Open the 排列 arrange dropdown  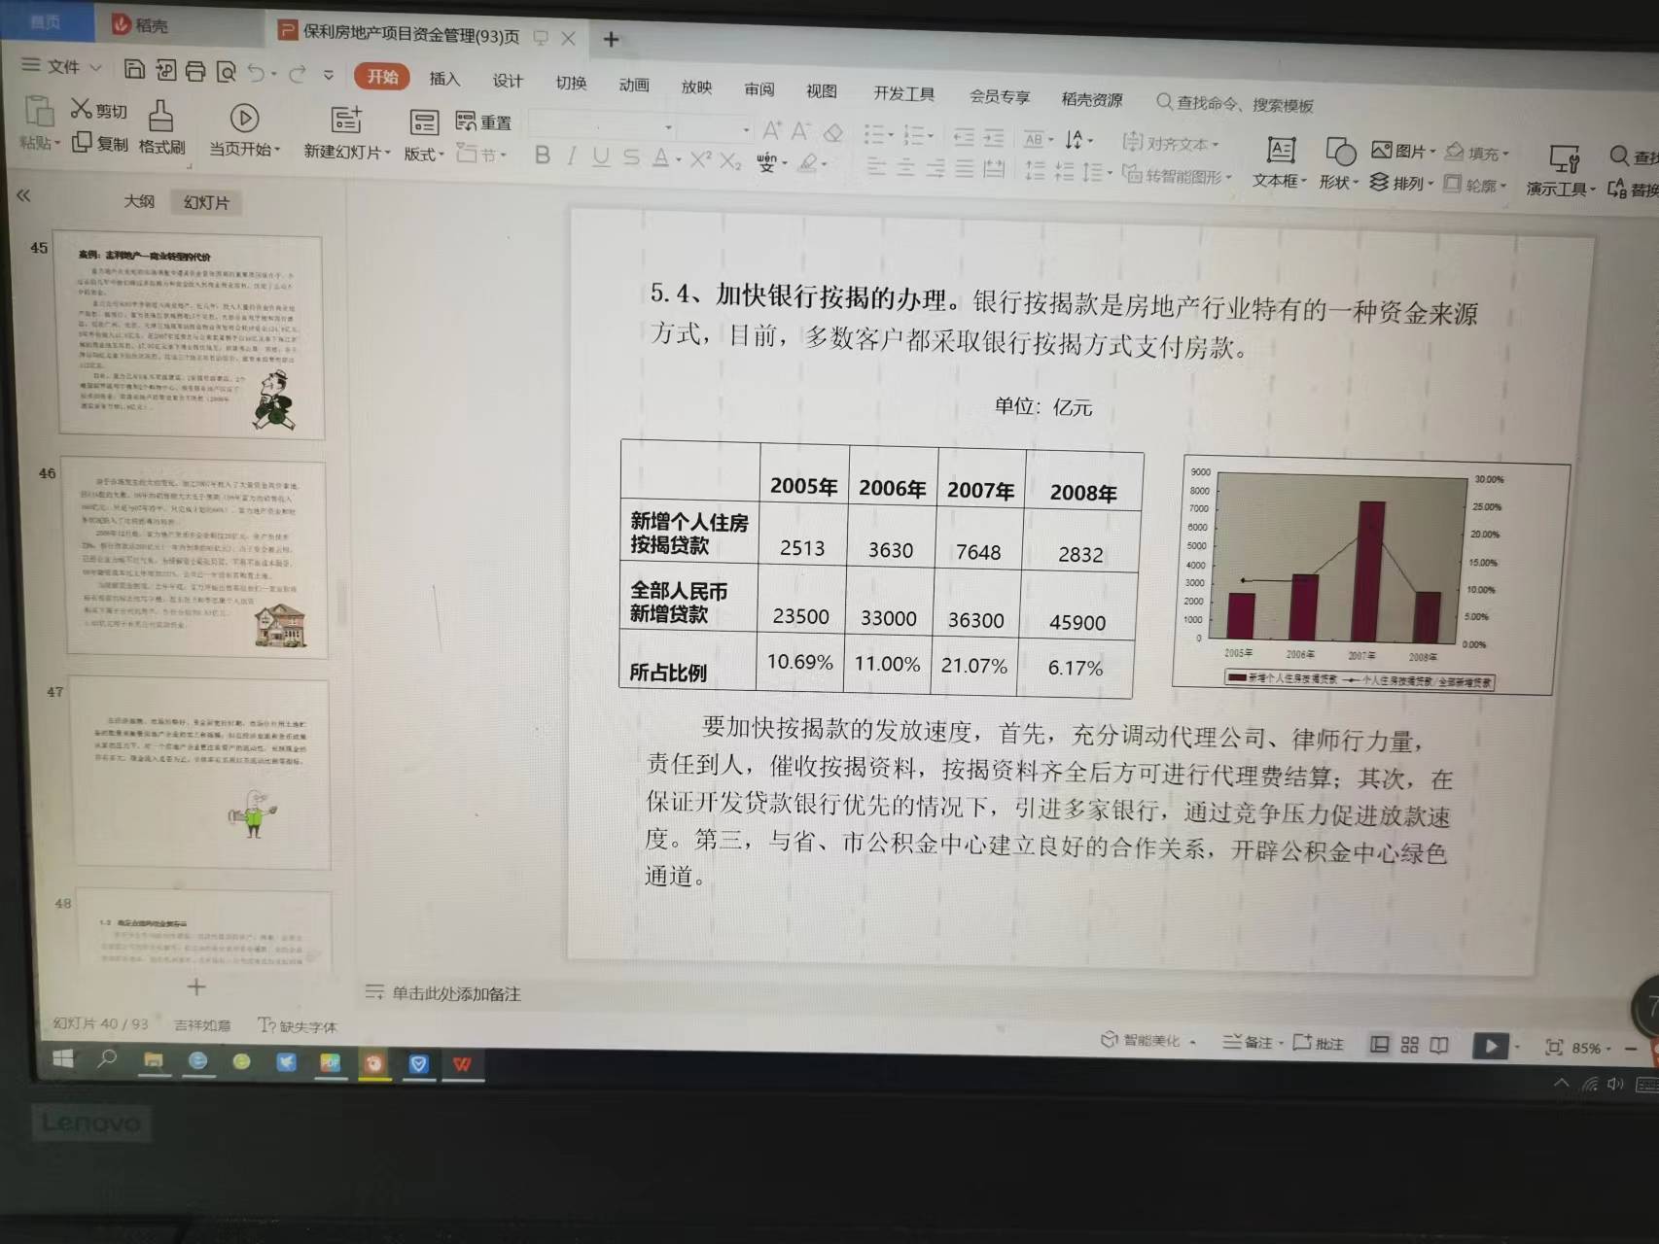(x=1401, y=183)
